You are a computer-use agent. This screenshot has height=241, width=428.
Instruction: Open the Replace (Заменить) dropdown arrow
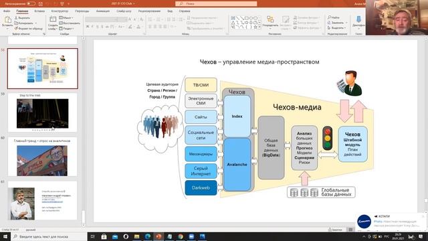346,23
